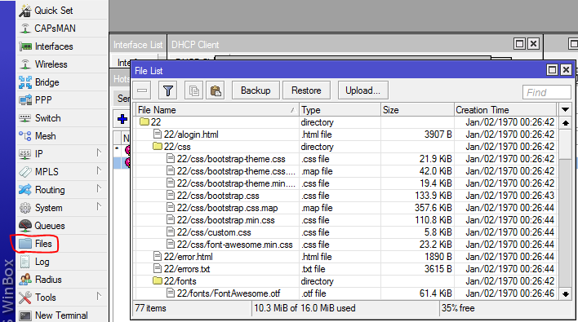Expand the MPLS submenu
This screenshot has height=322, width=578.
[99, 170]
